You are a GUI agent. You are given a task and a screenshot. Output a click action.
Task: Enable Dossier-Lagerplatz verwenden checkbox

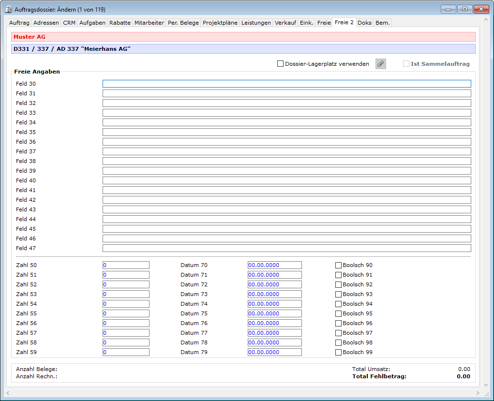(281, 64)
